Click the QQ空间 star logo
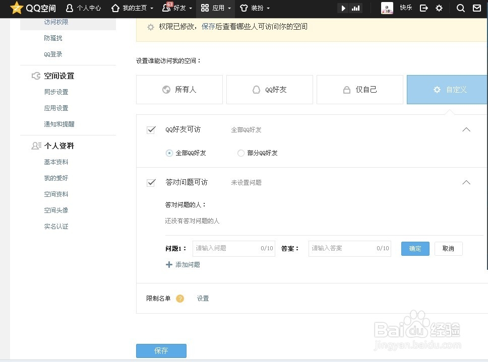This screenshot has height=362, width=488. tap(17, 8)
